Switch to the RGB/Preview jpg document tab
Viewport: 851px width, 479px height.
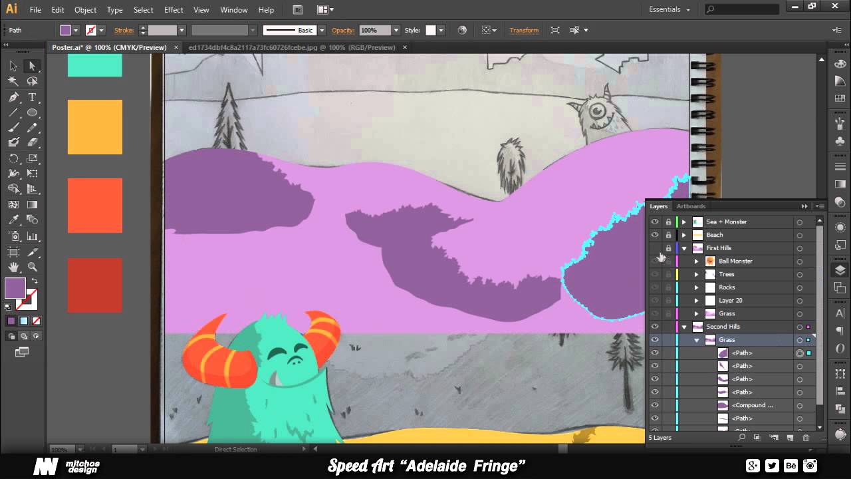(292, 47)
